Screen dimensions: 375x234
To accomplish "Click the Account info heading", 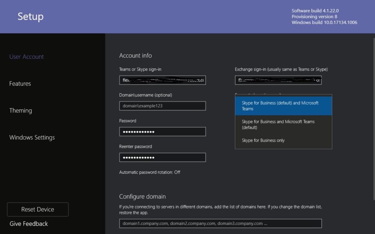I will 135,56.
